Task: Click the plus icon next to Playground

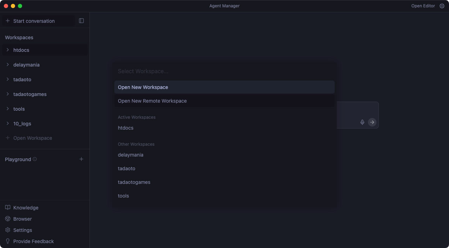Action: tap(81, 159)
